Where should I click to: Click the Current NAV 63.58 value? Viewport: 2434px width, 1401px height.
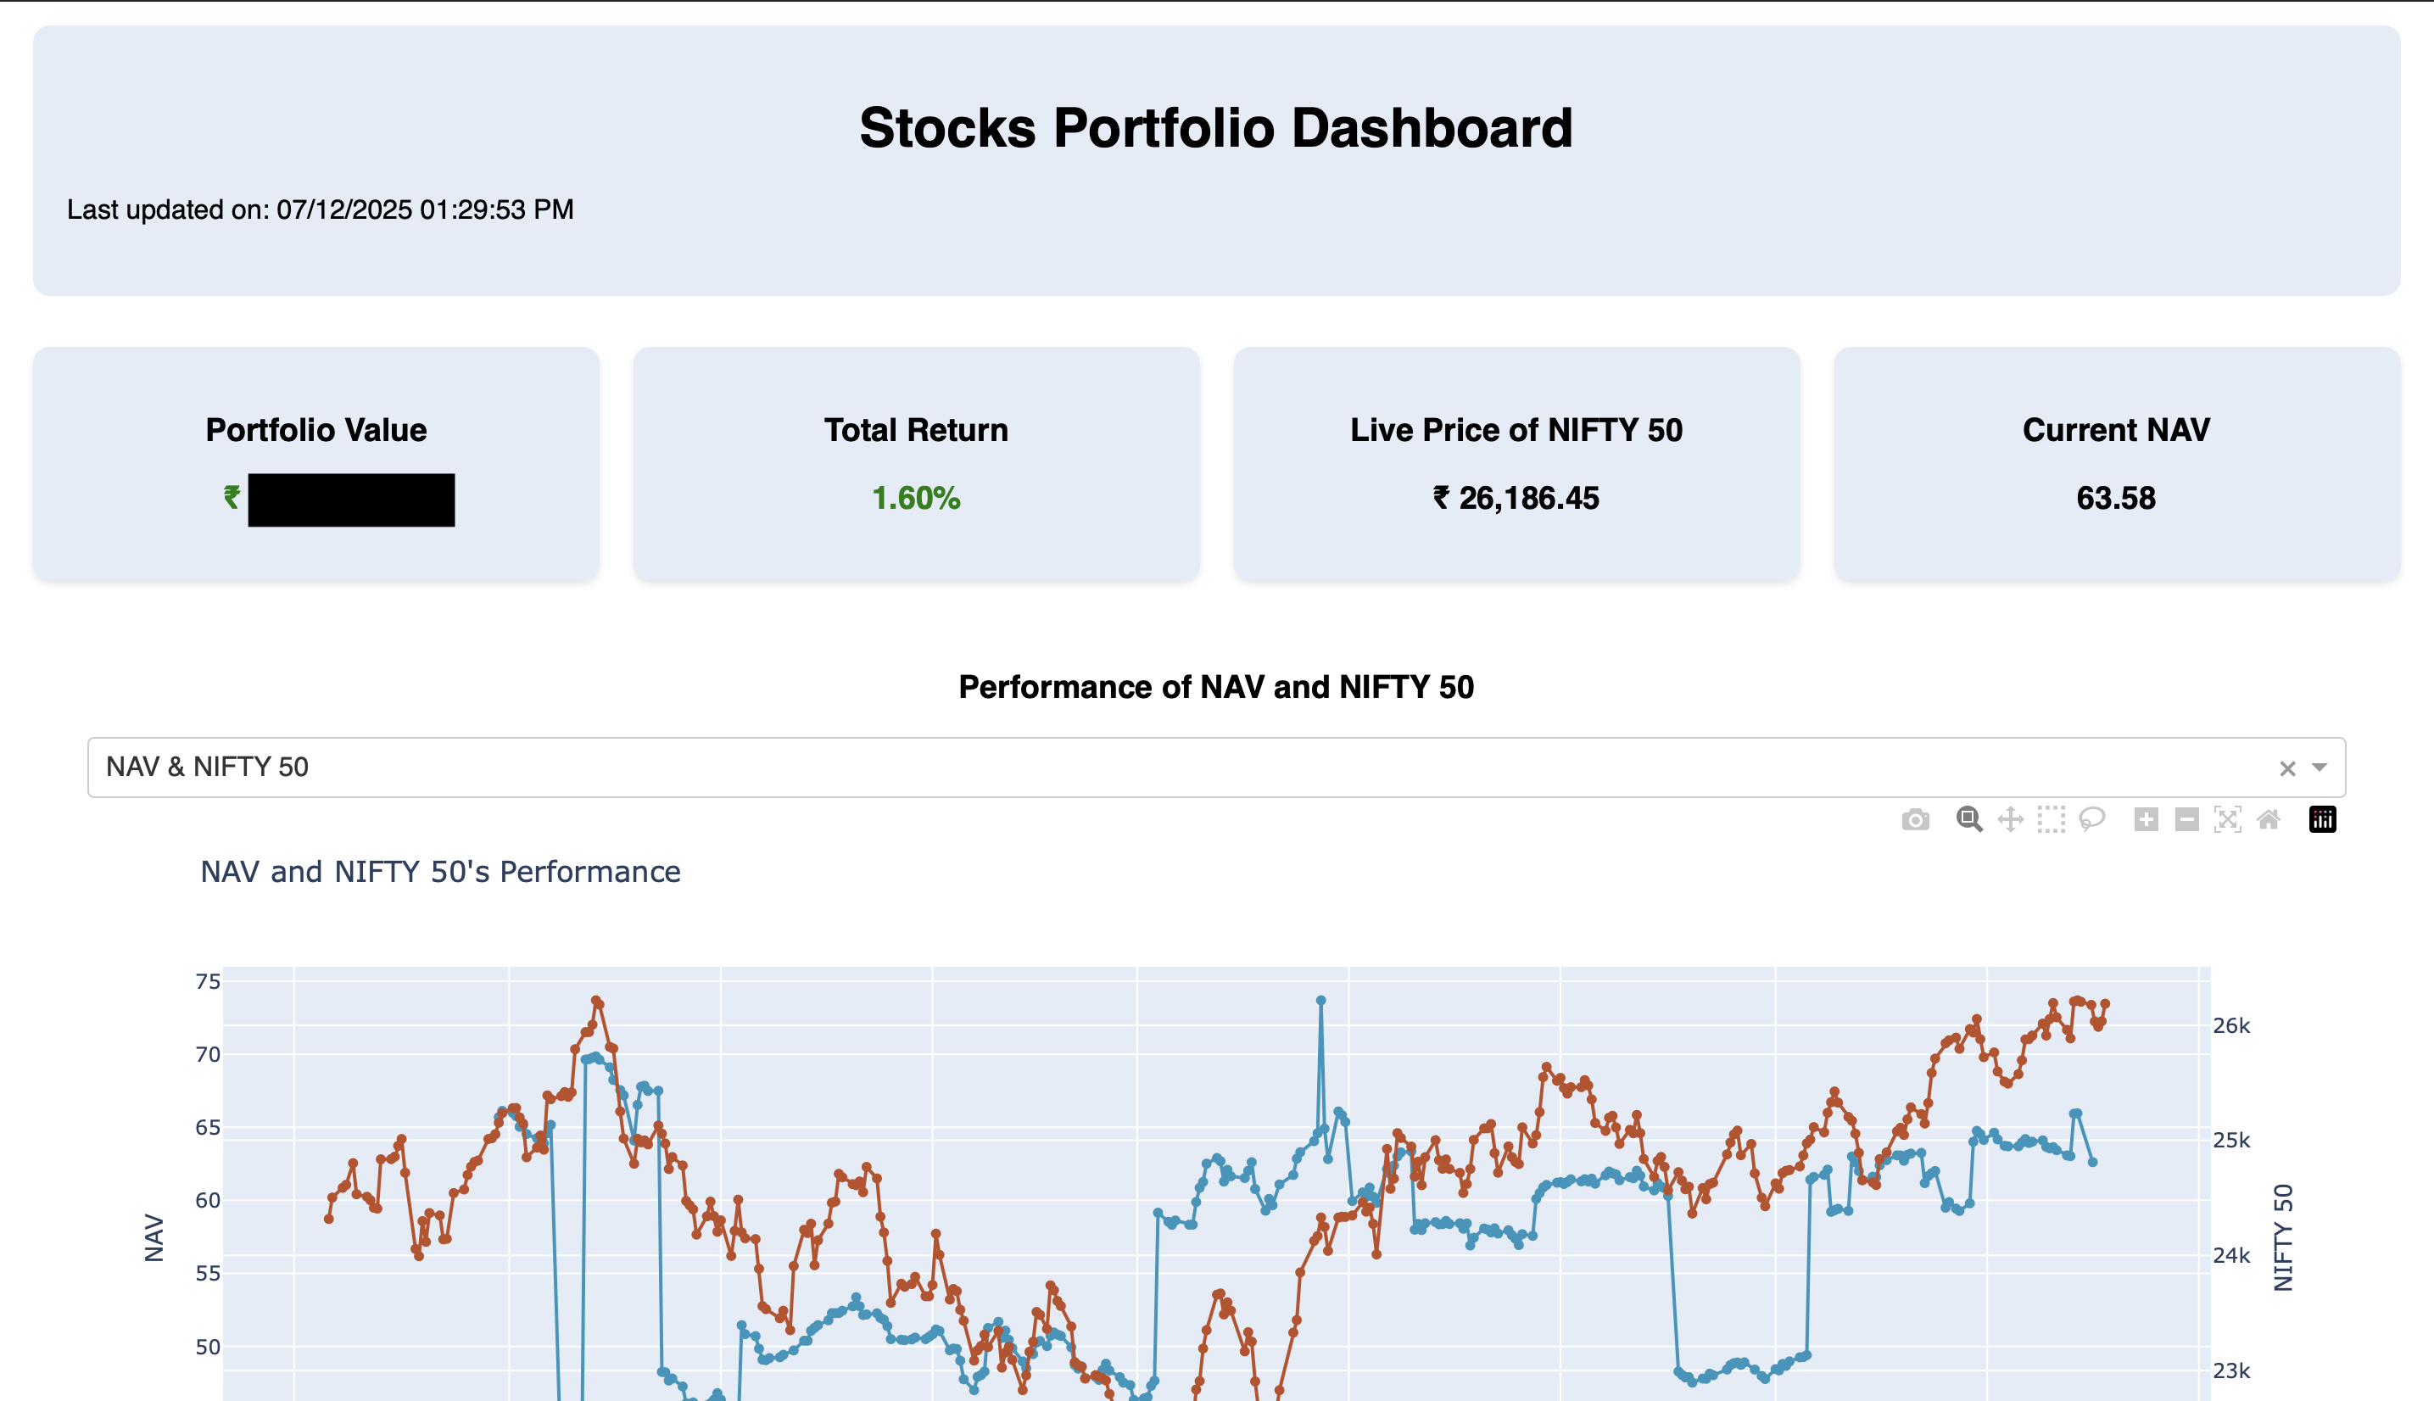coord(2116,499)
